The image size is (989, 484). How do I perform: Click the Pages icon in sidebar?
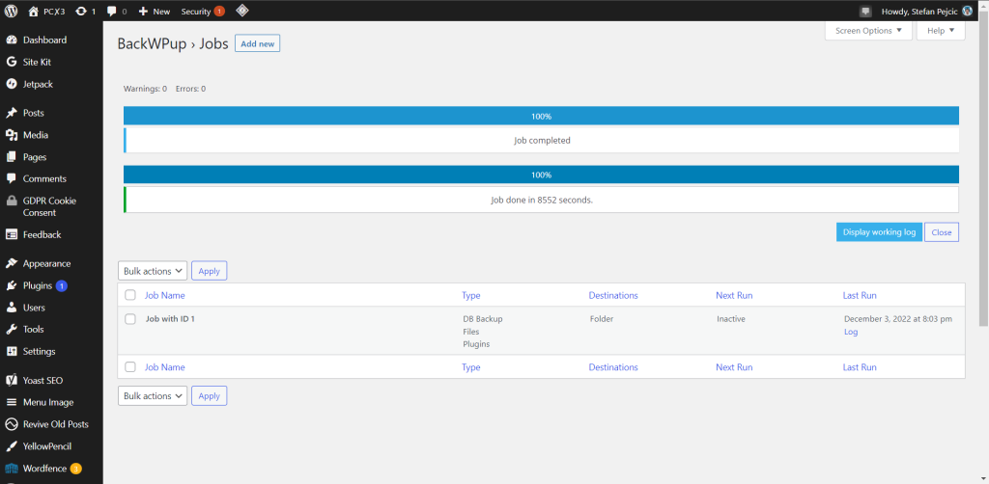12,157
